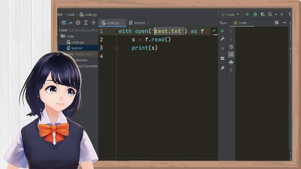The height and width of the screenshot is (169, 301).
Task: Start debugging with the green bug icon
Action: [x=255, y=15]
